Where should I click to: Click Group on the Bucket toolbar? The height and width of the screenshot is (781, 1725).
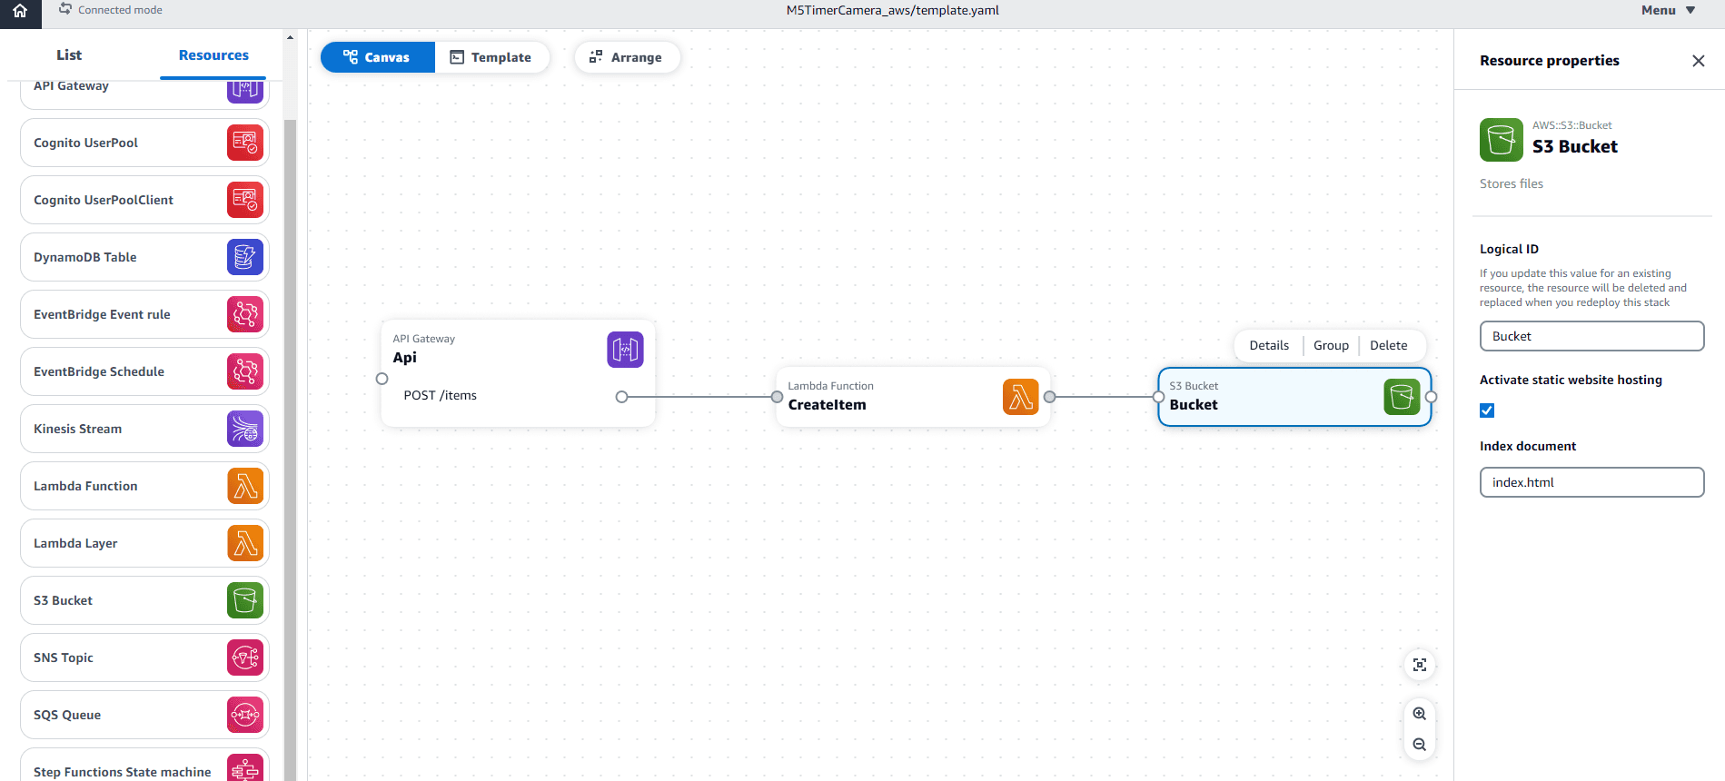point(1331,345)
